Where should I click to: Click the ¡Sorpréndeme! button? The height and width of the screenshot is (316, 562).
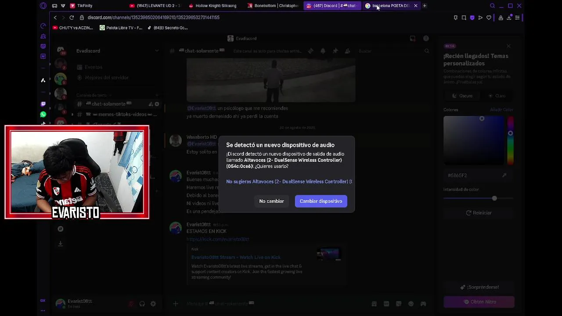click(479, 287)
